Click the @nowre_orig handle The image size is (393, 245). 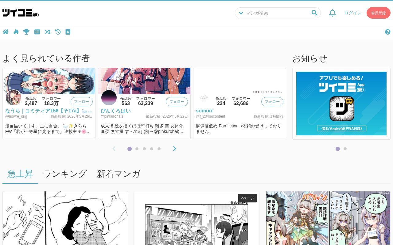coord(16,116)
